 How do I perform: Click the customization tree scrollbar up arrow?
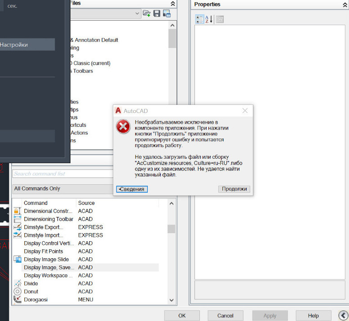pos(172,25)
